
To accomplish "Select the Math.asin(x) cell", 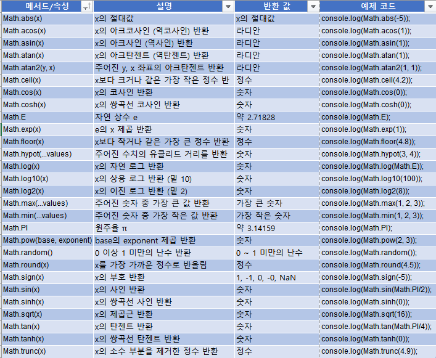I will (47, 43).
